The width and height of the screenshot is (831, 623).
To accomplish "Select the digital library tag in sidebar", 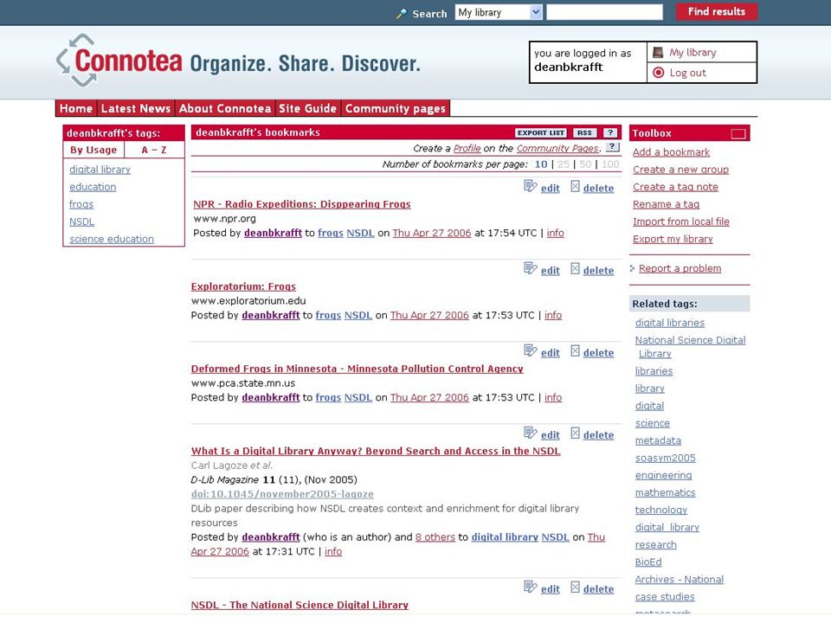I will point(100,170).
